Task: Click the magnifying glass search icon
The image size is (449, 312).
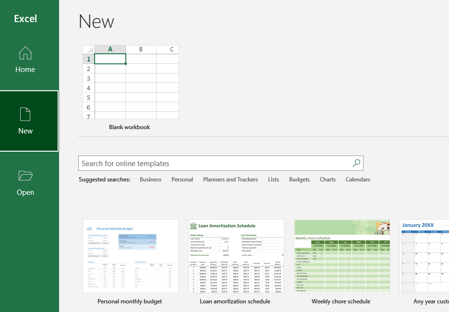Action: tap(356, 163)
